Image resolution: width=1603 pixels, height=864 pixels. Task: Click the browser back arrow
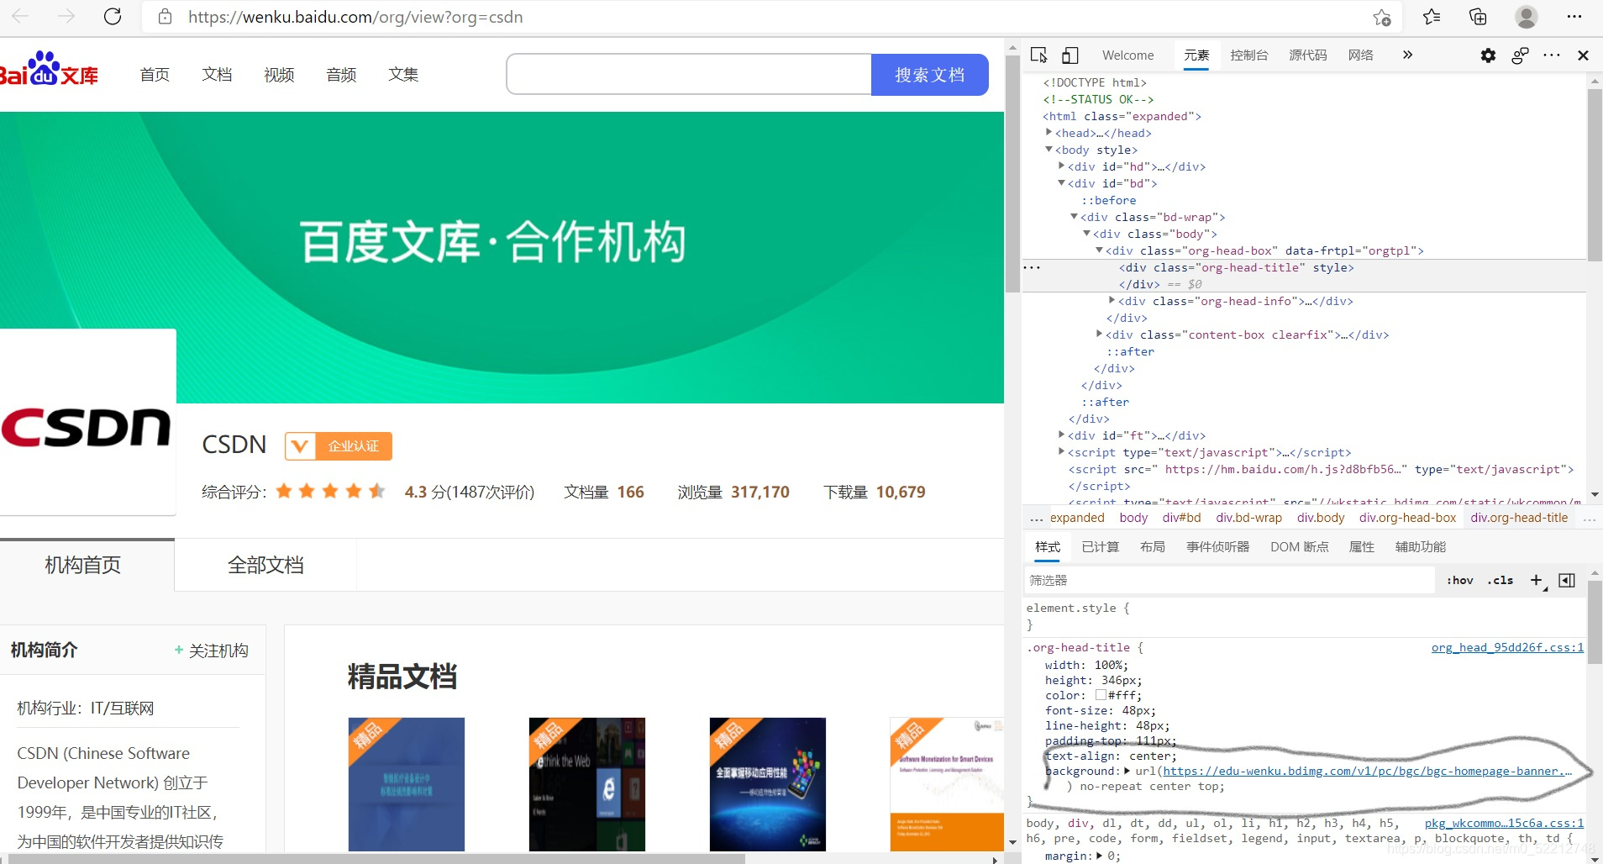[x=20, y=16]
